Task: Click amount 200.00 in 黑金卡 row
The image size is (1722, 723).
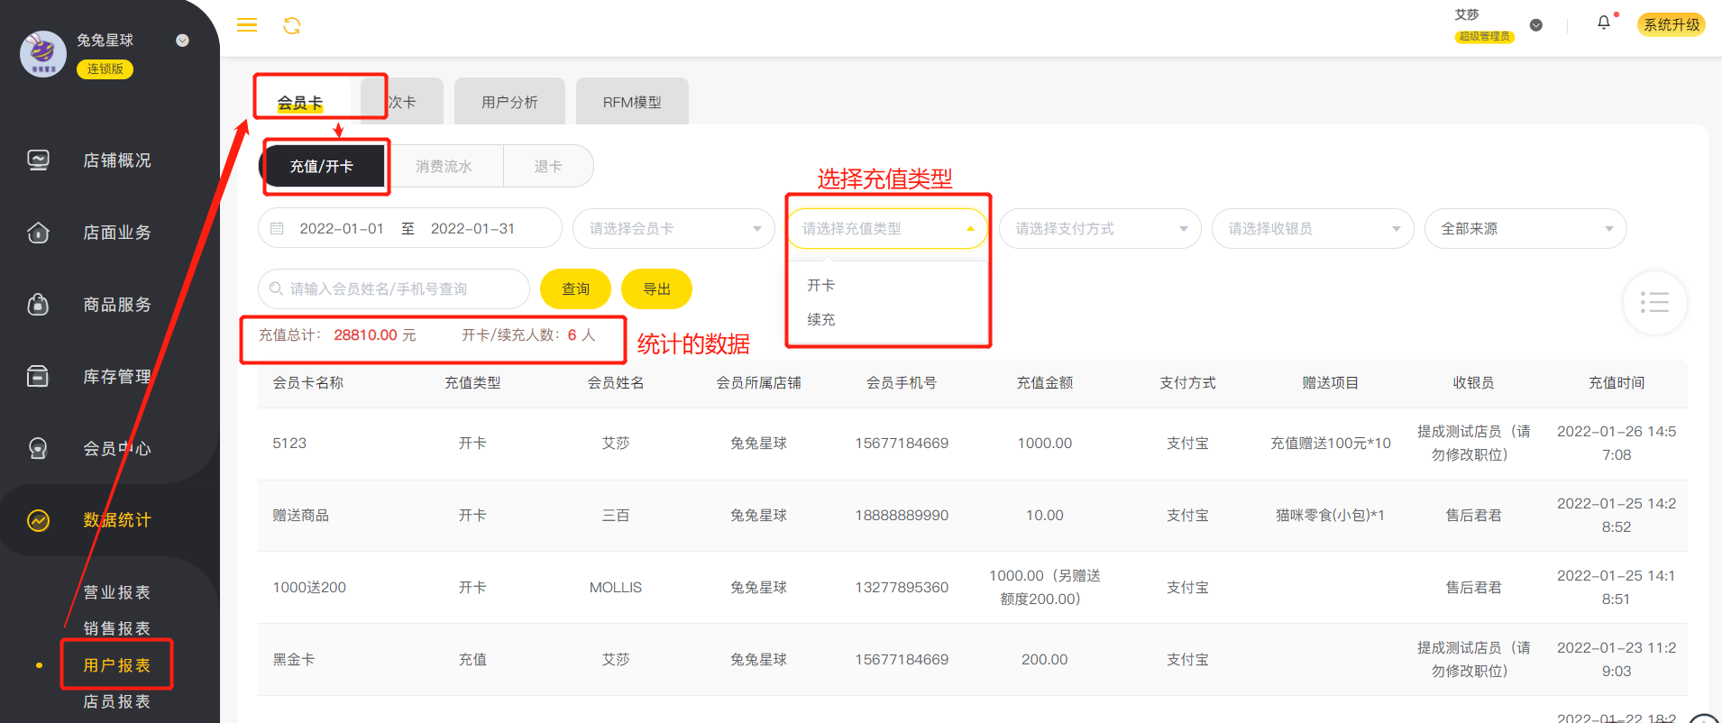Action: click(1045, 660)
